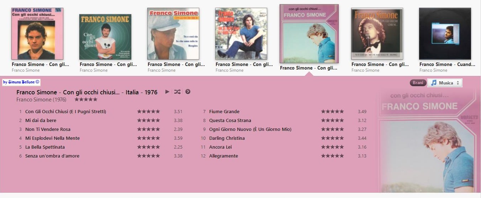481x198 pixels.
Task: Select track Ogni Giorno Nuovo
Action: (250, 129)
